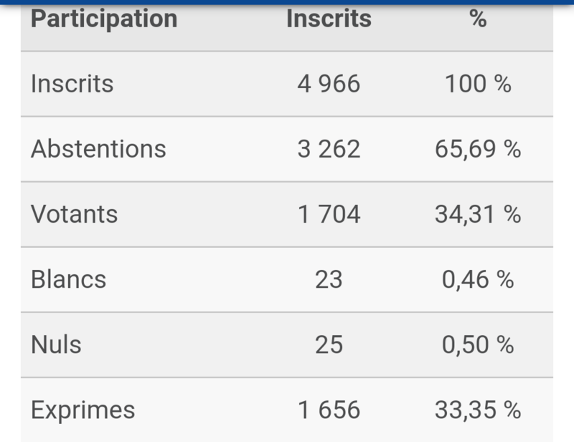
Task: Select the Blancs row label
Action: [x=68, y=279]
